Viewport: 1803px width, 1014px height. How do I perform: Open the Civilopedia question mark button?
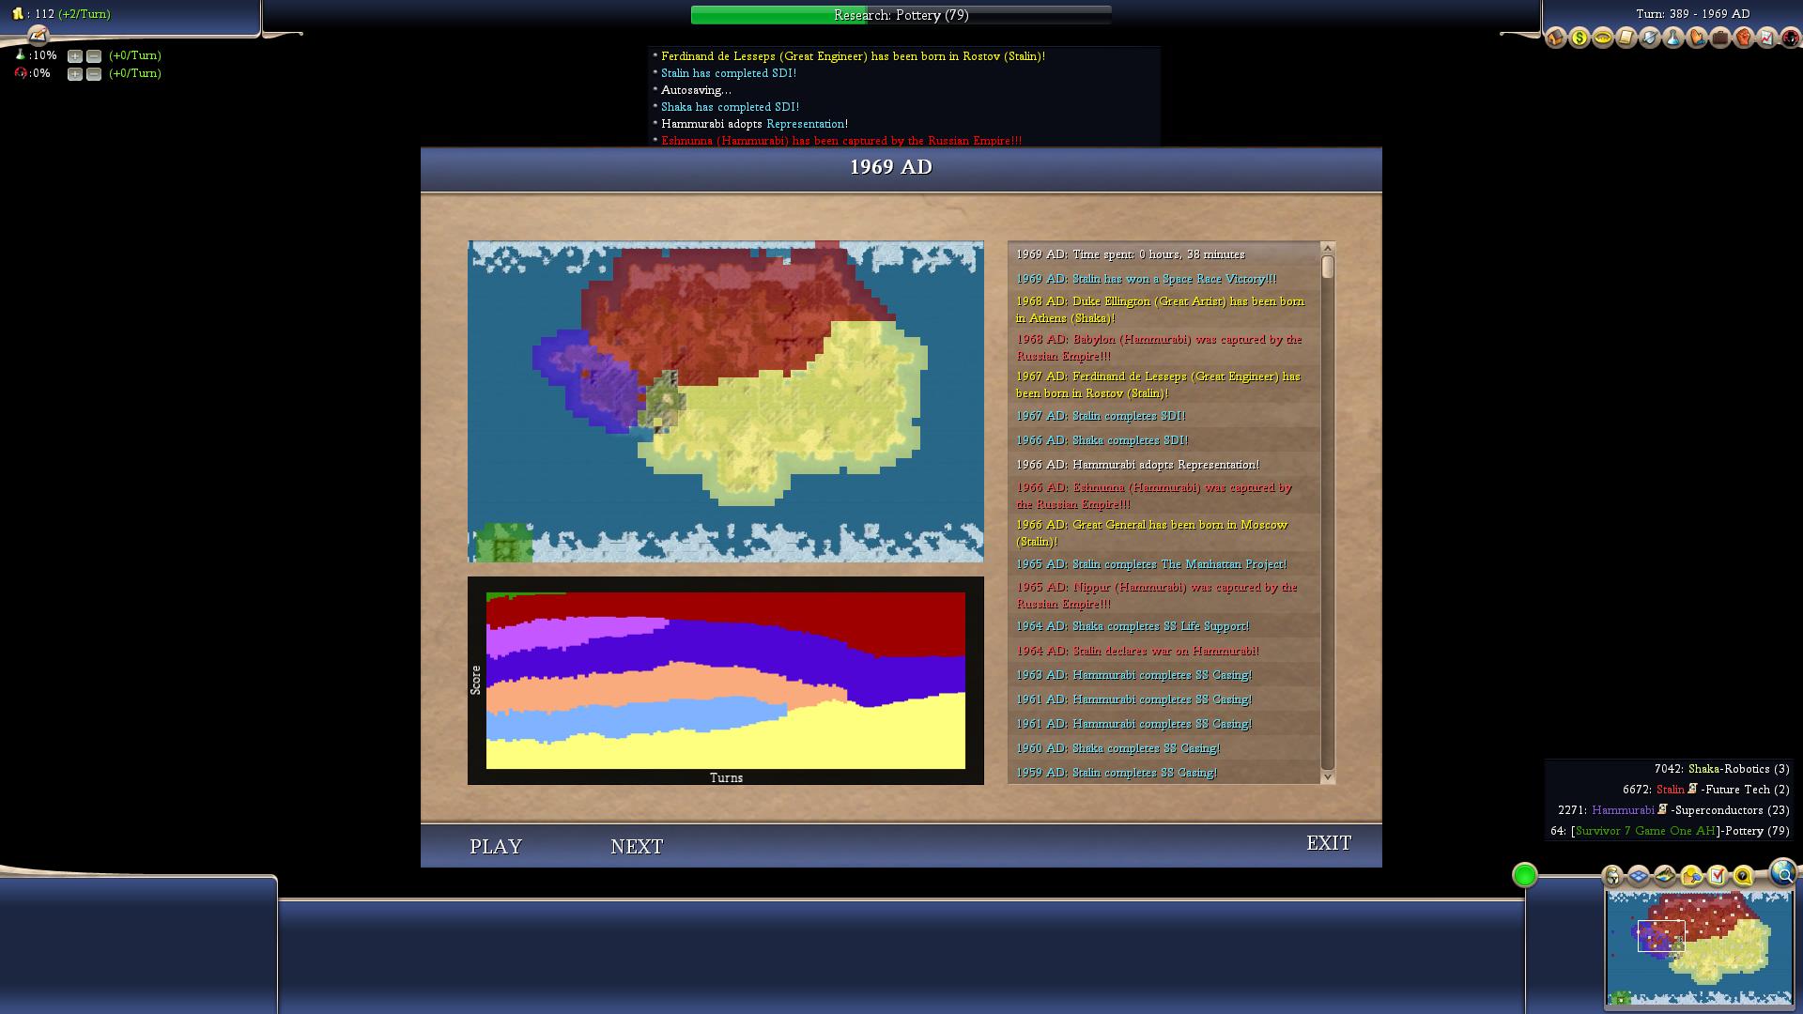point(1743,876)
